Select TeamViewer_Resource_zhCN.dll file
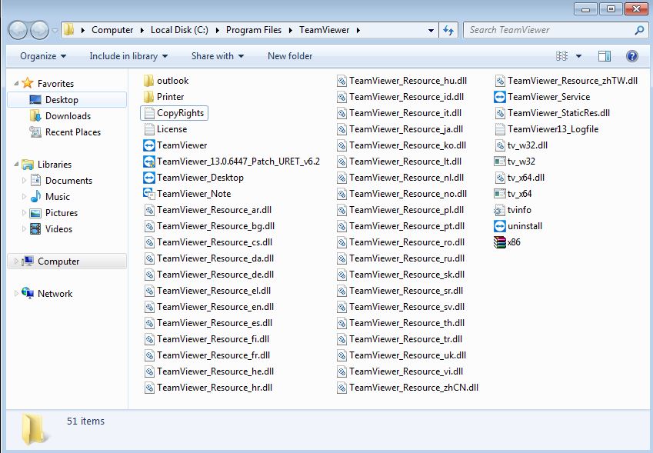This screenshot has height=453, width=653. click(408, 388)
